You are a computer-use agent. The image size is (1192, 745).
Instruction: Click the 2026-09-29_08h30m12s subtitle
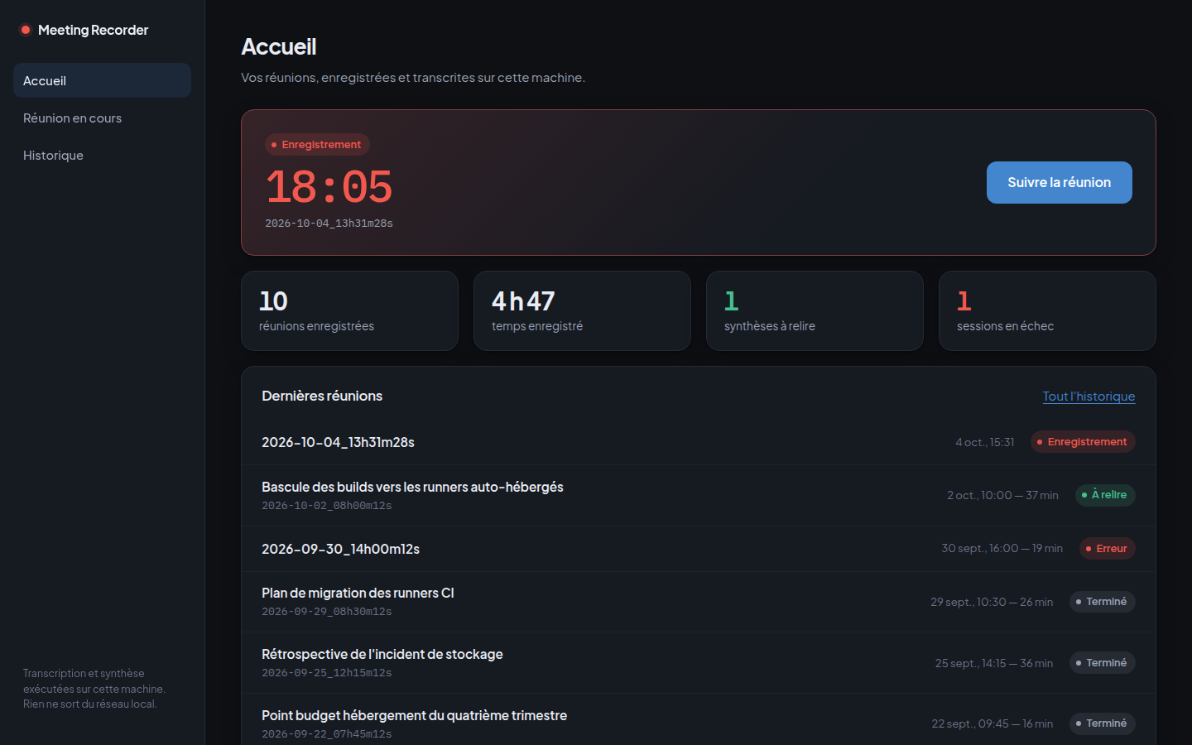click(327, 612)
